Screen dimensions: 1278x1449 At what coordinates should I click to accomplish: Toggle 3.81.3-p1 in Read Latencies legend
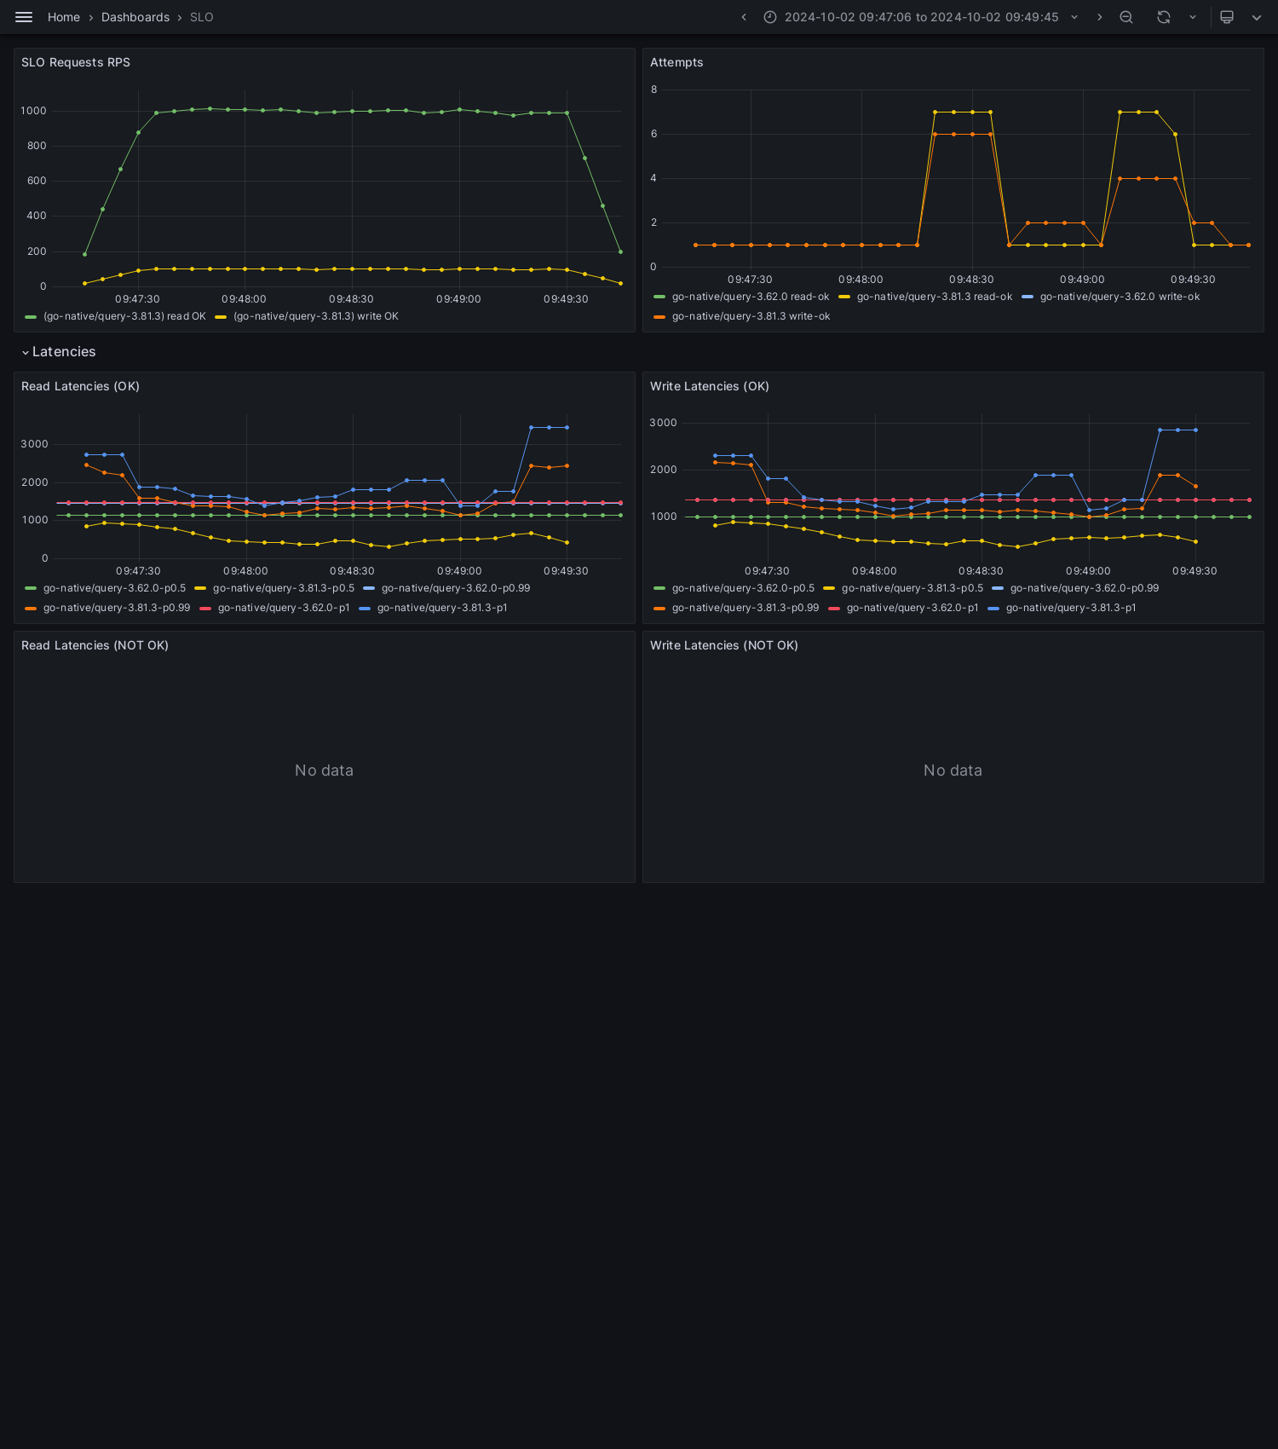[x=442, y=608]
